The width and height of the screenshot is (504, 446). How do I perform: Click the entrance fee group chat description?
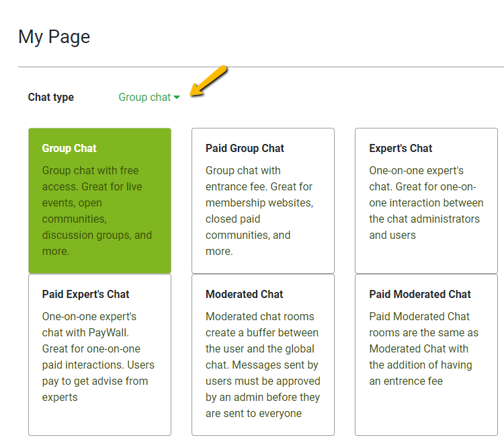(259, 211)
